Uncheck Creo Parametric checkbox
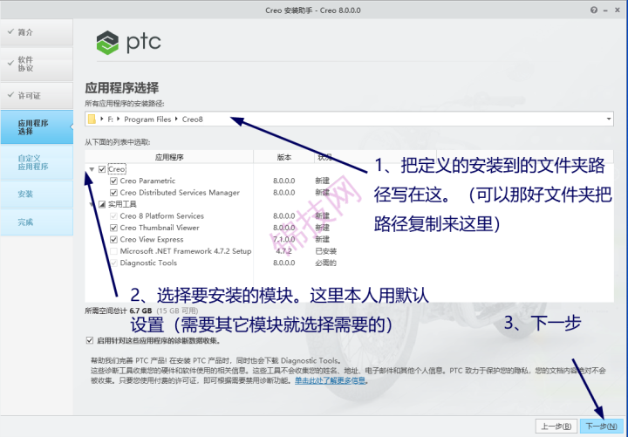The width and height of the screenshot is (628, 437). pos(113,181)
